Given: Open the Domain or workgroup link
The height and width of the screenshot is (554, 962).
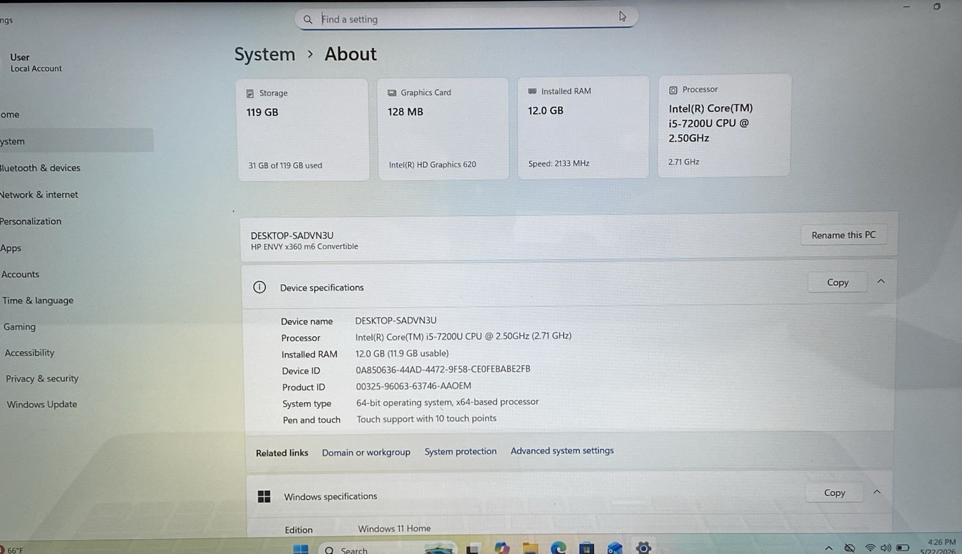Looking at the screenshot, I should click(366, 452).
